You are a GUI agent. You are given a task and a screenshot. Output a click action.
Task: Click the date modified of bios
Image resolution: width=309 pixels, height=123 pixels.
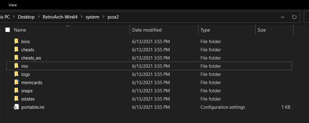click(151, 42)
